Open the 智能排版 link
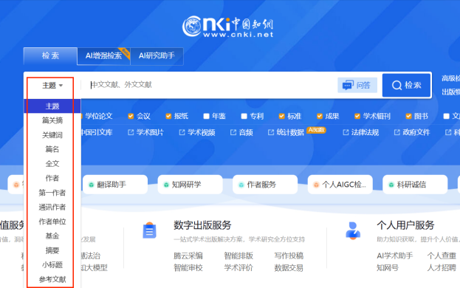 click(238, 256)
